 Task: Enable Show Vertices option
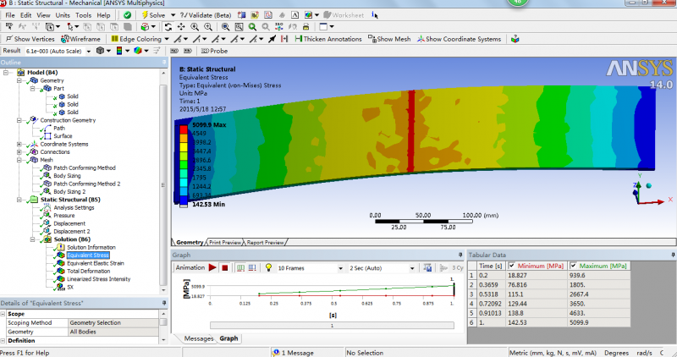(x=30, y=39)
